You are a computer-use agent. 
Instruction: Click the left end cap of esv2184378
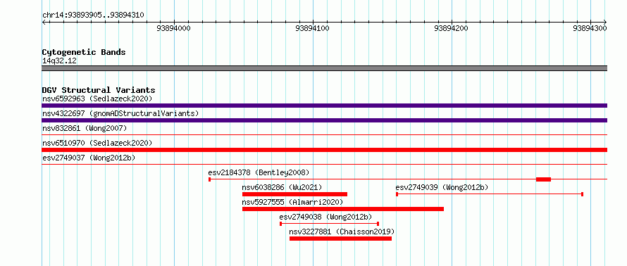tap(209, 179)
